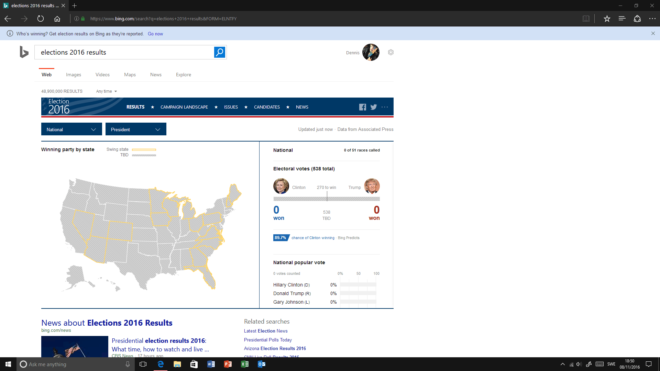Image resolution: width=660 pixels, height=371 pixels.
Task: Open CANDIDATES section in banner
Action: click(x=267, y=107)
